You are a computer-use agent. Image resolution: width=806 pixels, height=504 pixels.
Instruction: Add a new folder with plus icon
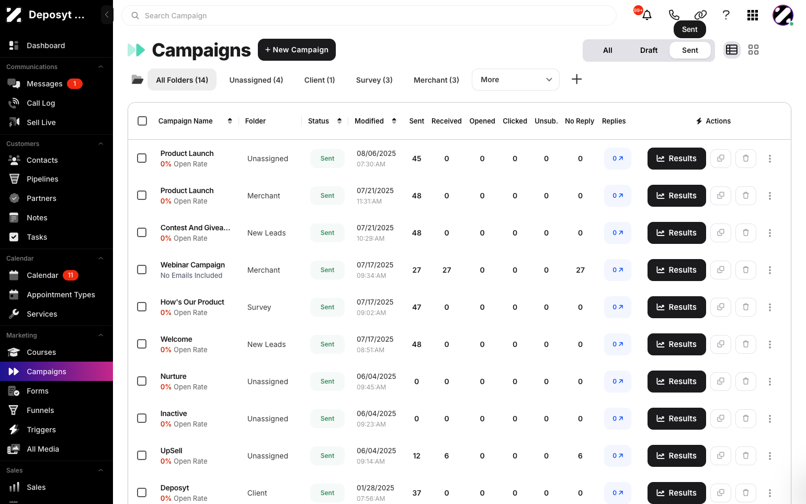click(576, 79)
